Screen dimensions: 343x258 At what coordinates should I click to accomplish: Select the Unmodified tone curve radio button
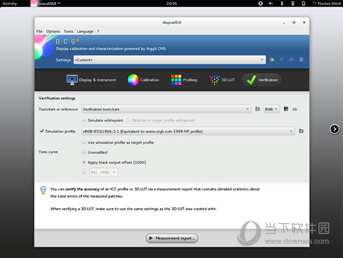click(x=84, y=152)
